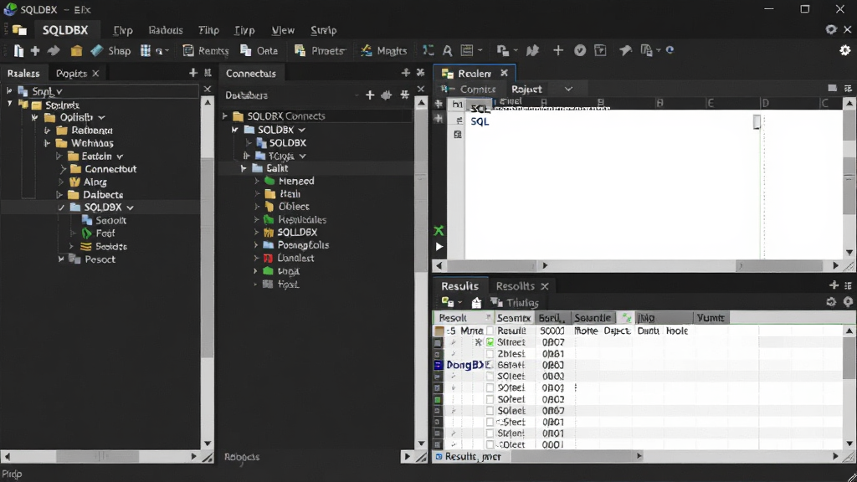Image resolution: width=857 pixels, height=482 pixels.
Task: Click the refresh icon in the Results toolbar
Action: coord(831,301)
